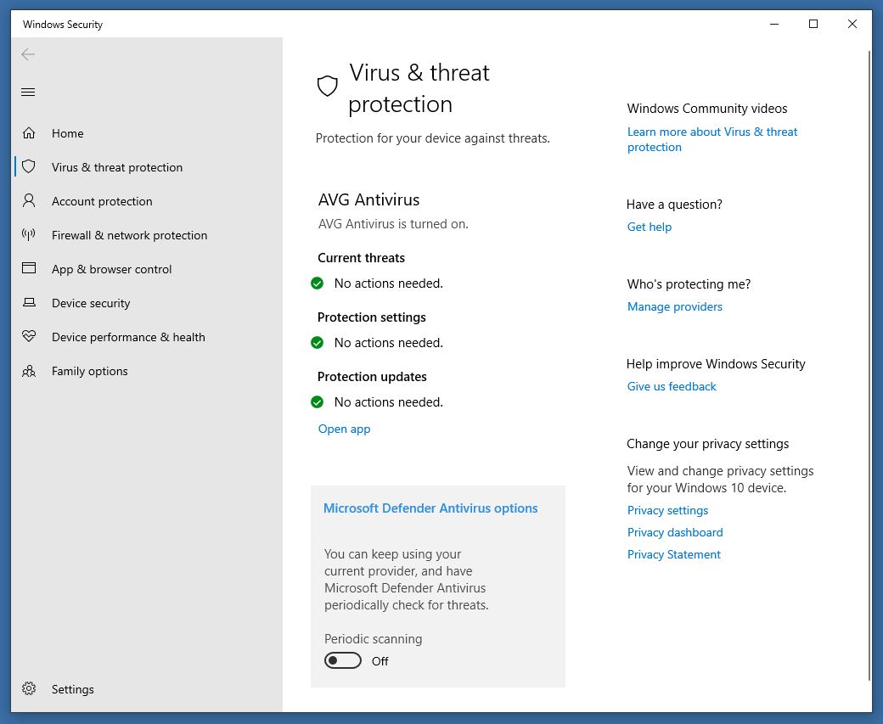883x724 pixels.
Task: Click the Firewall & network protection antenna icon
Action: 29,235
